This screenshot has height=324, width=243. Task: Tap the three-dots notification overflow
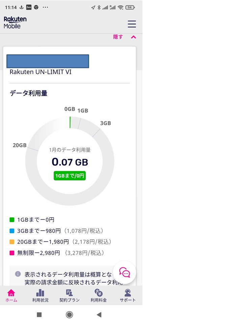point(45,7)
